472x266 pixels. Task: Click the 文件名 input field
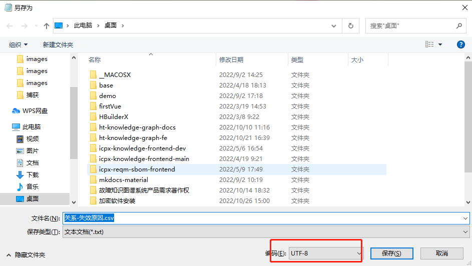[x=265, y=218]
